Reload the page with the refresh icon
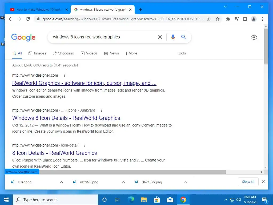 point(28,19)
